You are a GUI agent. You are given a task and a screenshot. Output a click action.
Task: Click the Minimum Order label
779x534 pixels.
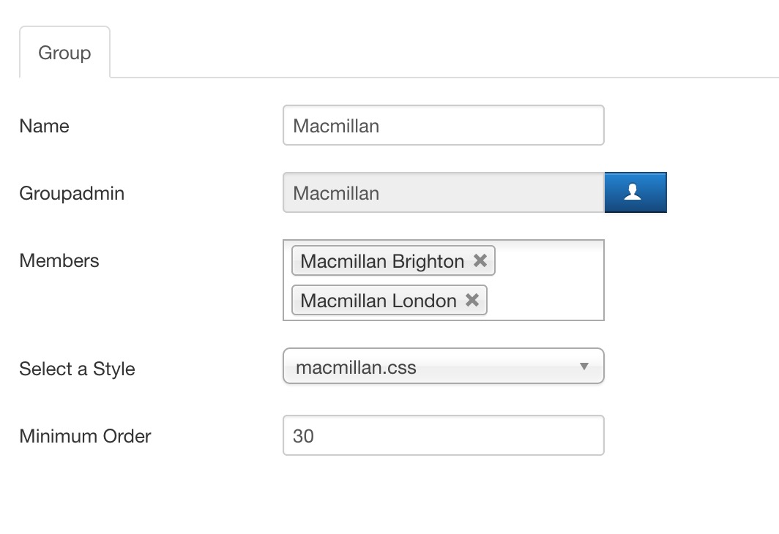tap(85, 436)
